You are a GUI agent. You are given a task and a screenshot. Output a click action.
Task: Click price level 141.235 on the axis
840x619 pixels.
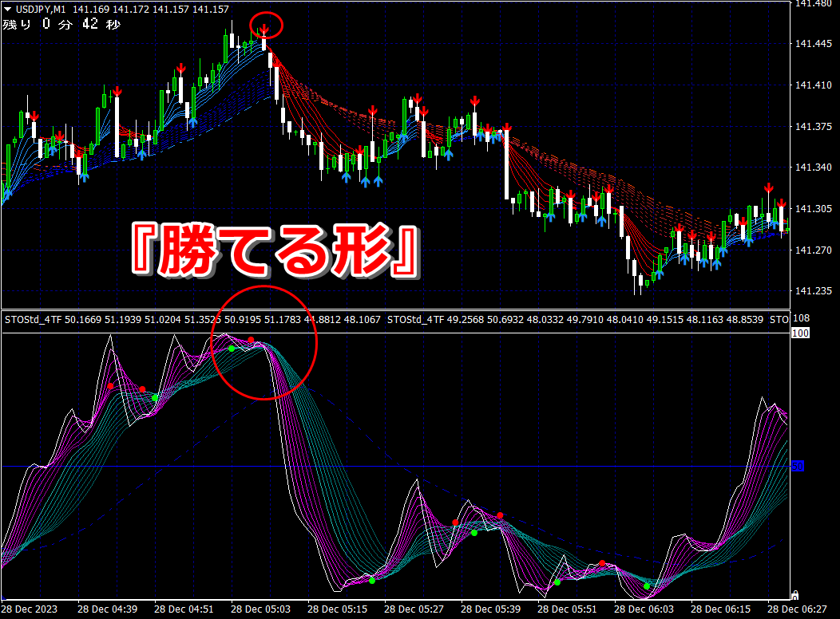(813, 291)
